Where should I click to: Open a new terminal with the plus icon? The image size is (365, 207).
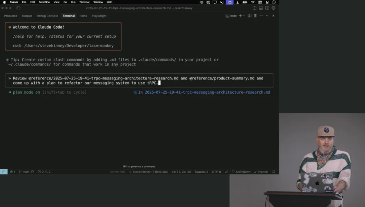point(240,15)
